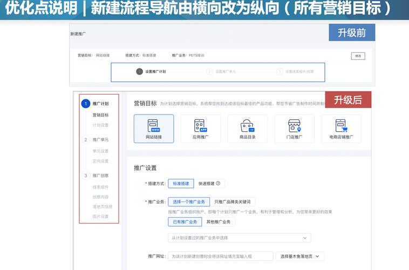Select the 电商店铺推广 marketing goal card
The height and width of the screenshot is (270, 409).
342,129
